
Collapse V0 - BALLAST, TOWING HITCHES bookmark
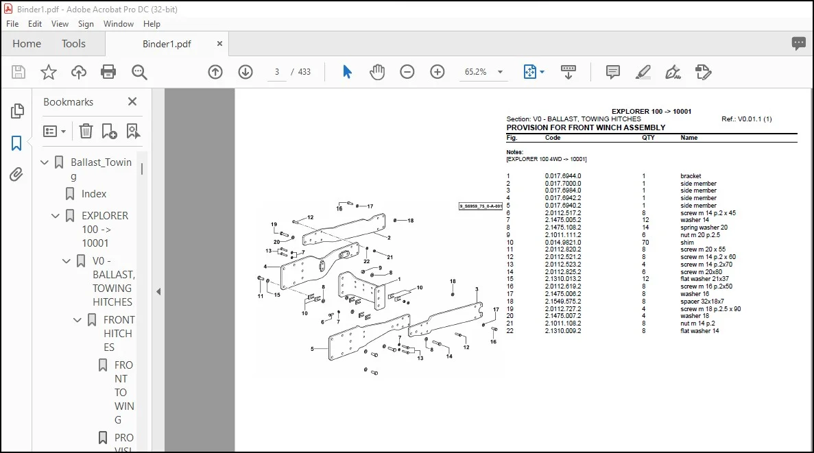tap(67, 261)
